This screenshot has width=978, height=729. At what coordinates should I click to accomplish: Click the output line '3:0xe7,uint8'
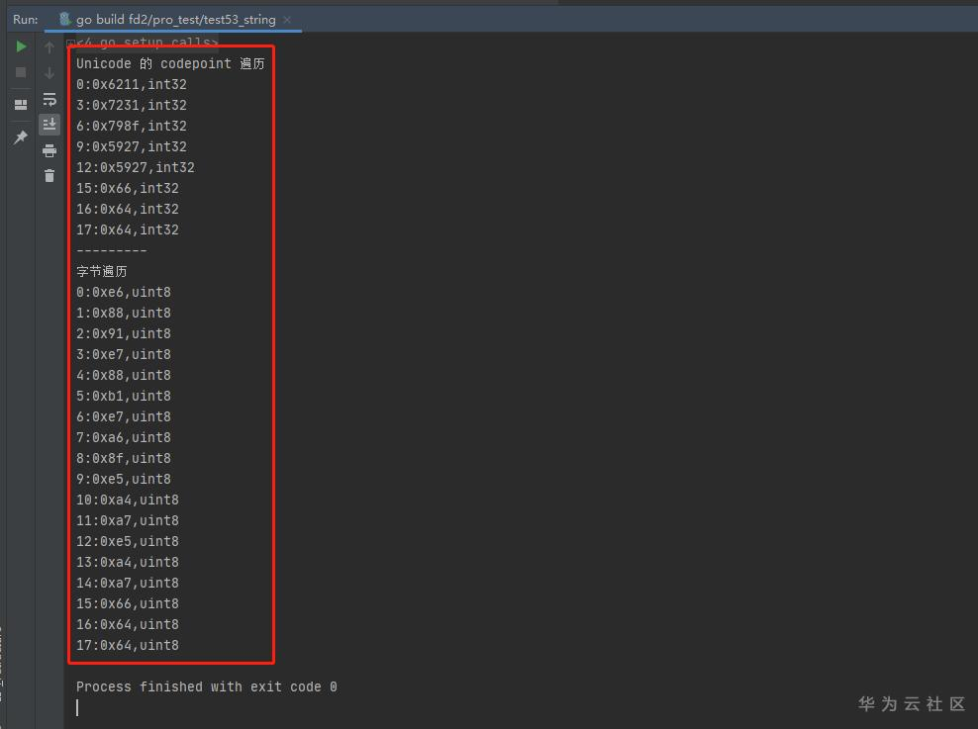[124, 354]
